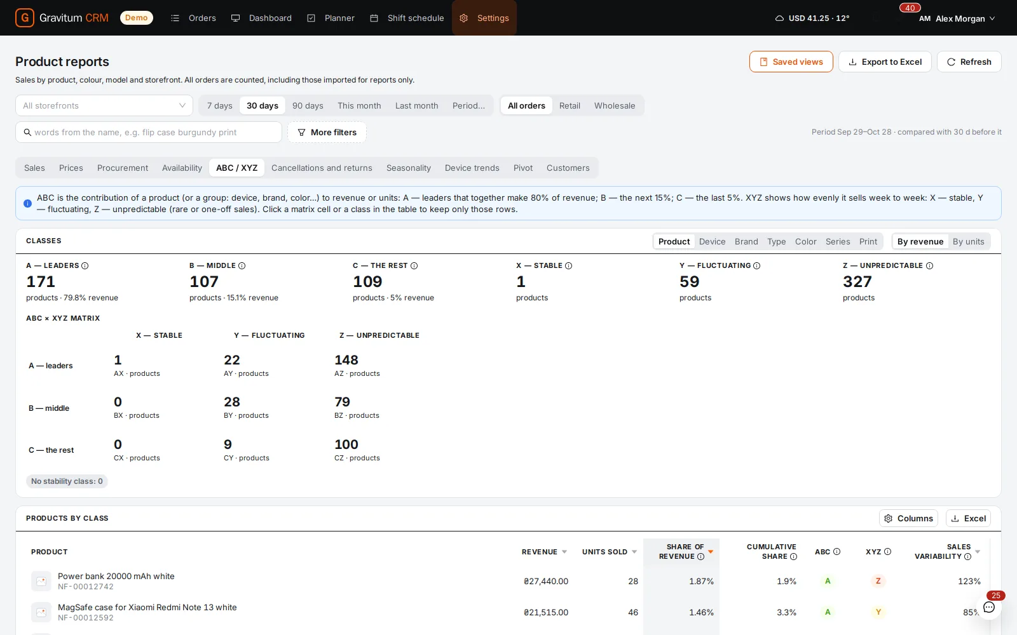Click the notification badge showing 40
The height and width of the screenshot is (635, 1017).
910,8
